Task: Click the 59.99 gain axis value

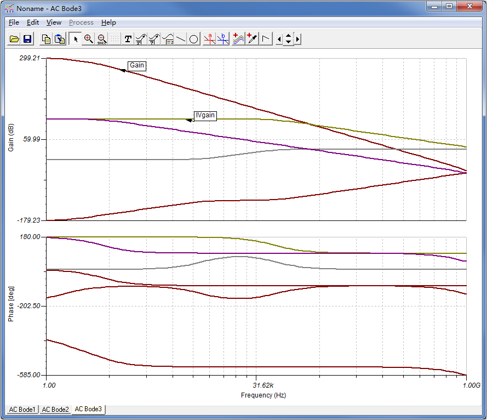Action: tap(32, 139)
